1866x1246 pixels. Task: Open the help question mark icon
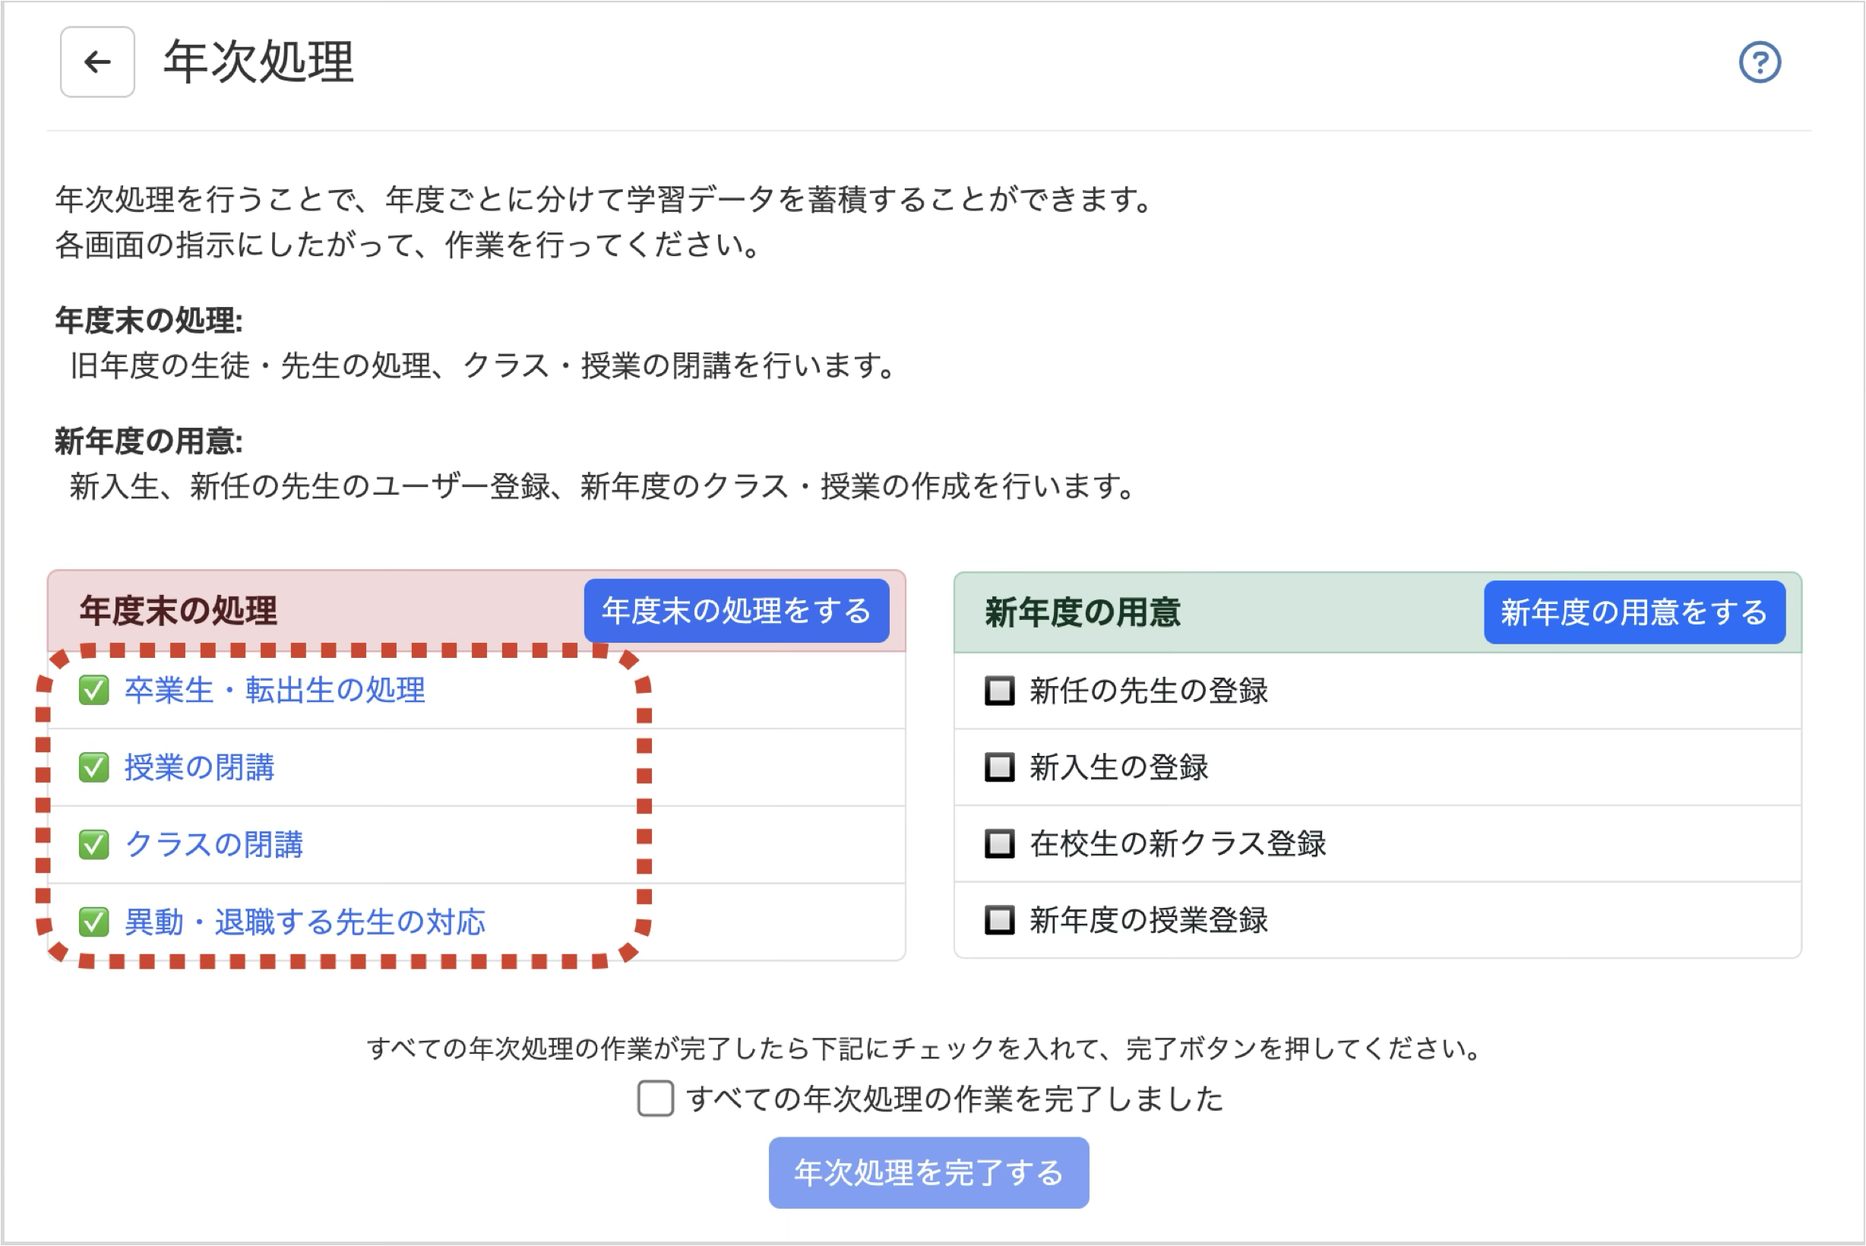point(1760,62)
